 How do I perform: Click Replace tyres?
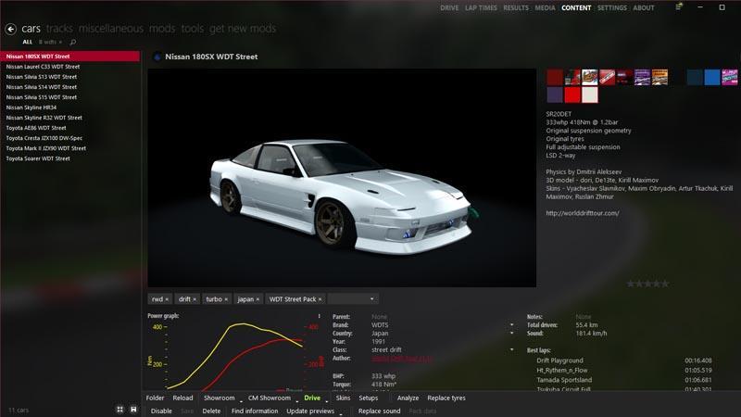click(446, 398)
